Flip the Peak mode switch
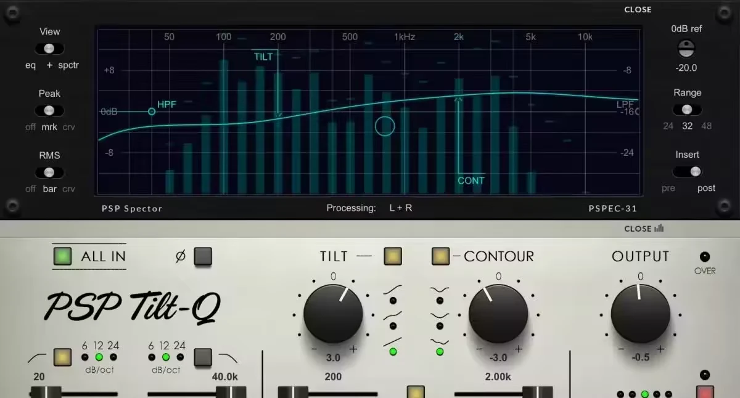 [49, 111]
